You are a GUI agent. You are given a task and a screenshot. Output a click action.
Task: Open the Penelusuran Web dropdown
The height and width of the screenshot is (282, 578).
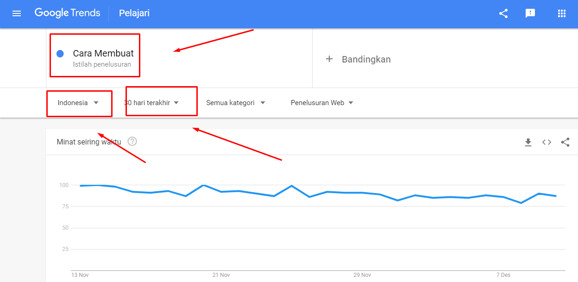coord(322,103)
